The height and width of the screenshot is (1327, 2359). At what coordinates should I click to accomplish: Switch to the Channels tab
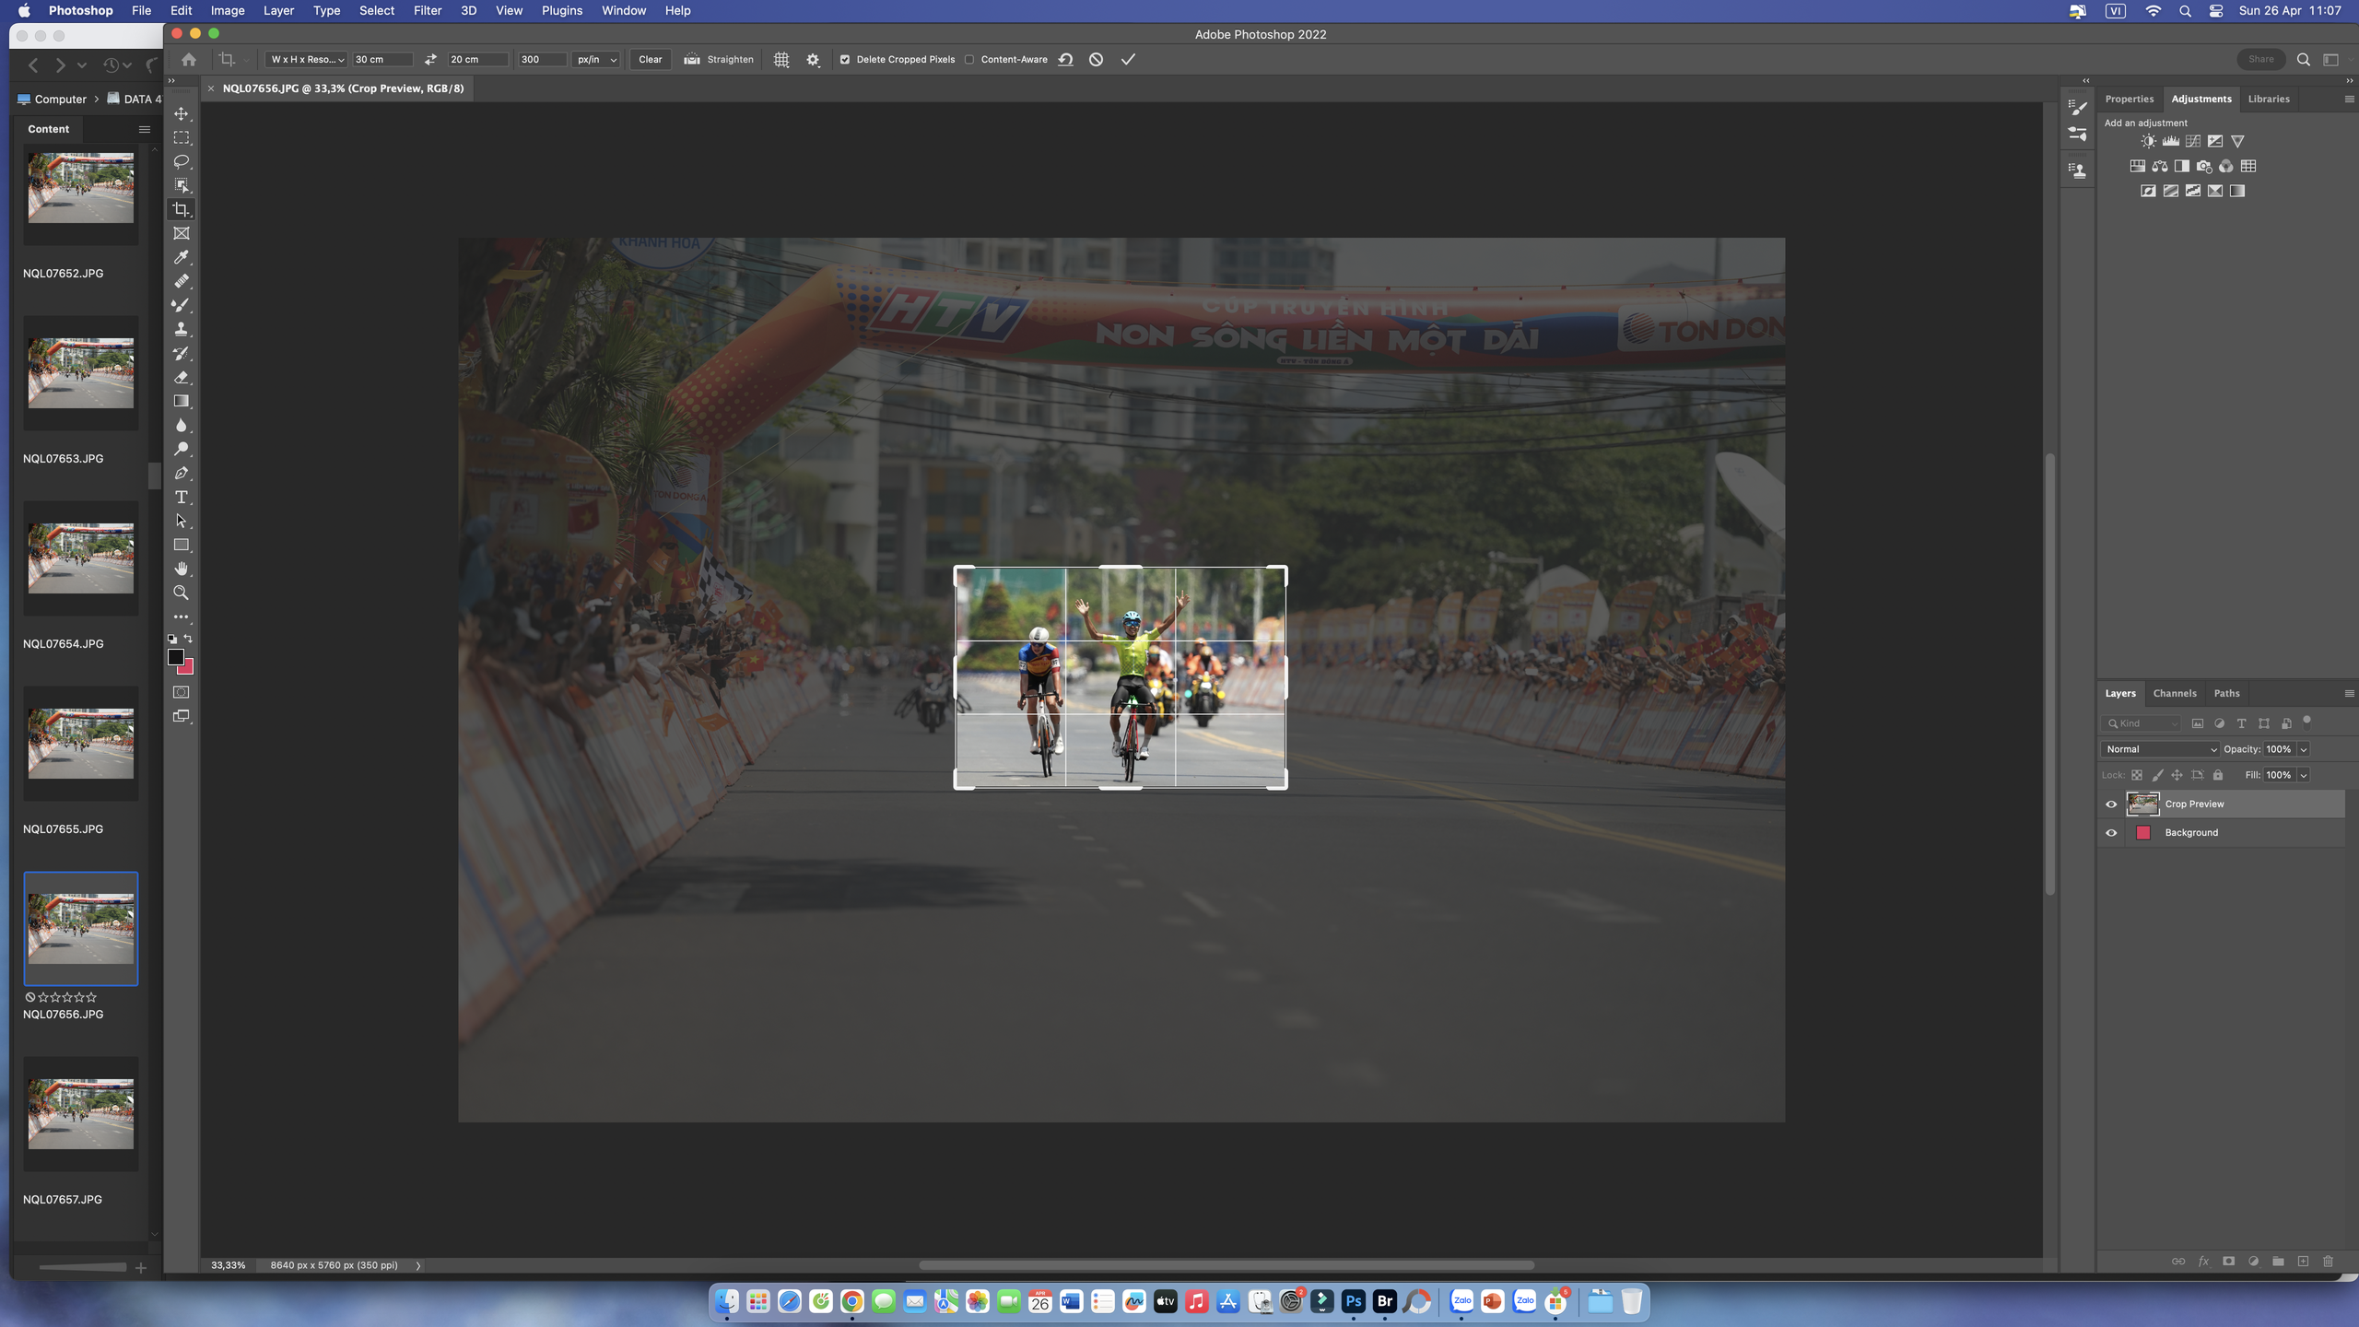2174,693
